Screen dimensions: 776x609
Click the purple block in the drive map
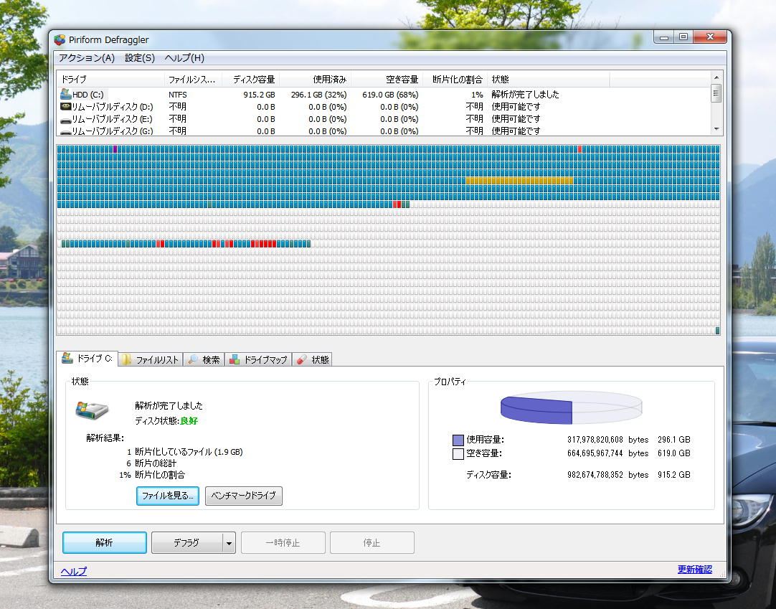(x=115, y=148)
